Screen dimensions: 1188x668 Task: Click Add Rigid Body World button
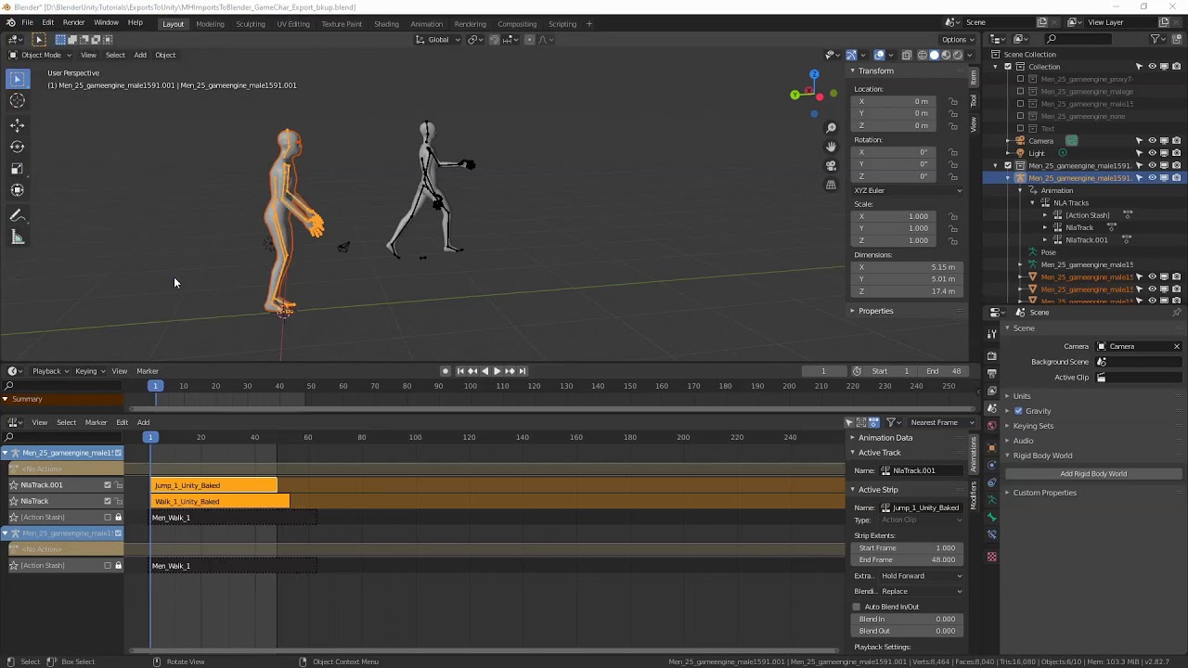pos(1093,474)
